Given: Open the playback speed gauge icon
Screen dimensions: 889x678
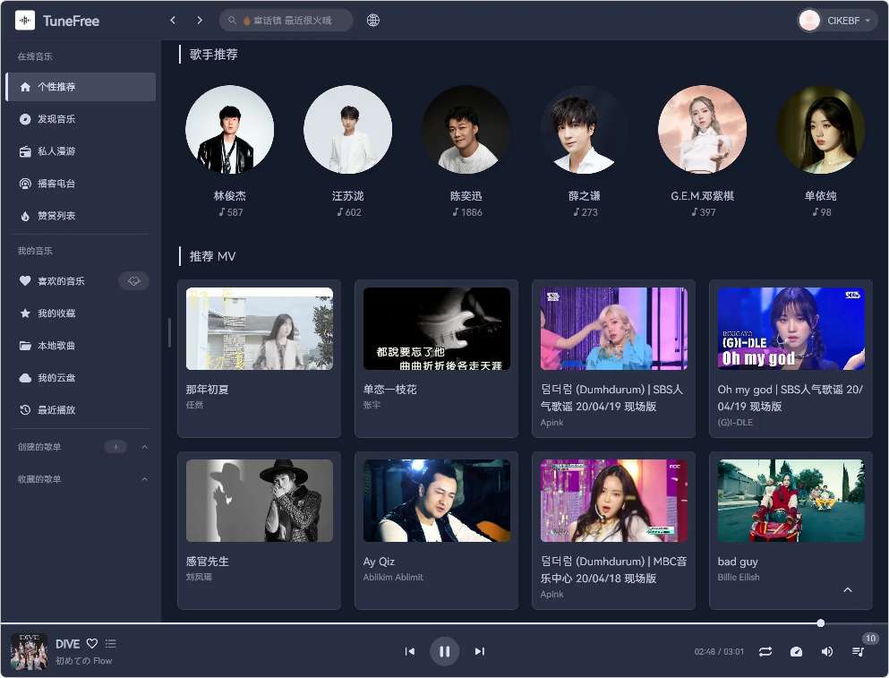Looking at the screenshot, I should (x=796, y=651).
